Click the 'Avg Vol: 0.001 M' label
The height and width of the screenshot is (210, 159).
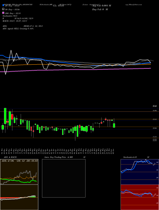coord(101,6)
